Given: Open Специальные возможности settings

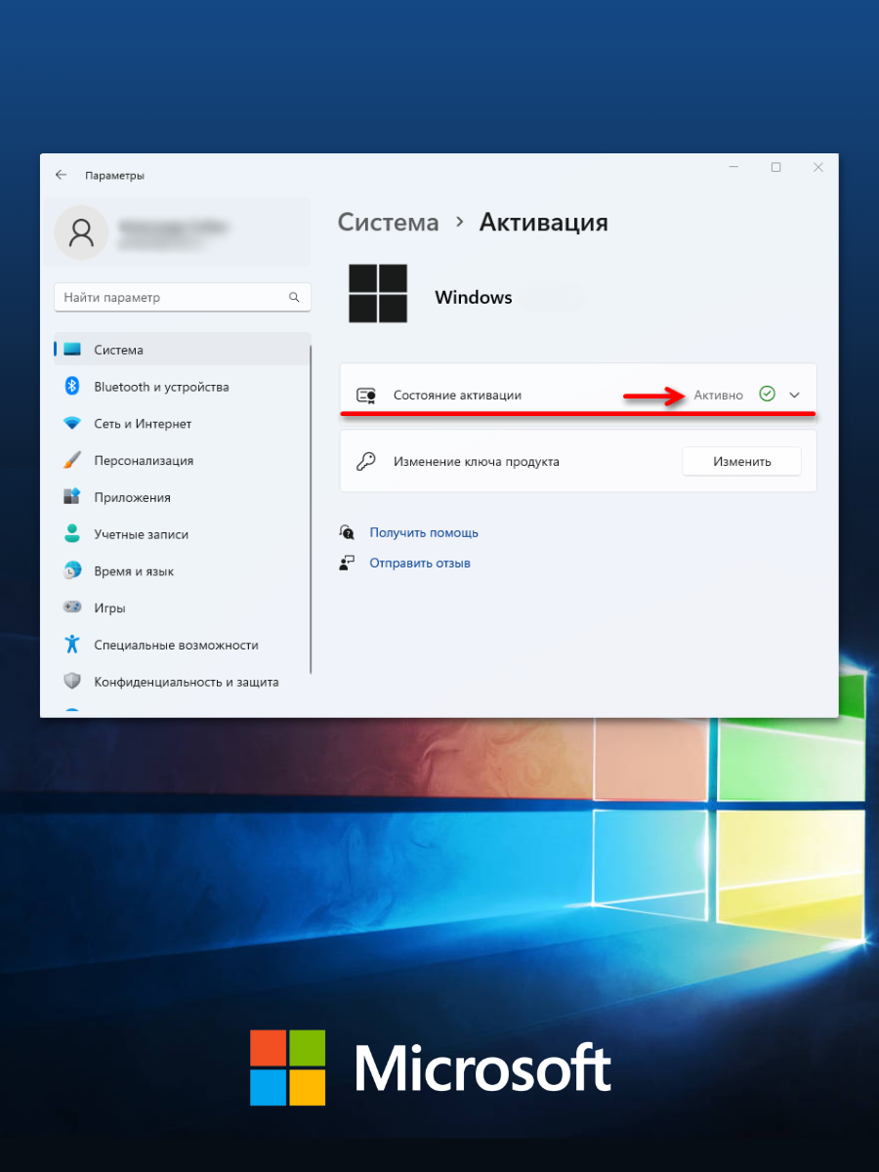Looking at the screenshot, I should coord(182,645).
